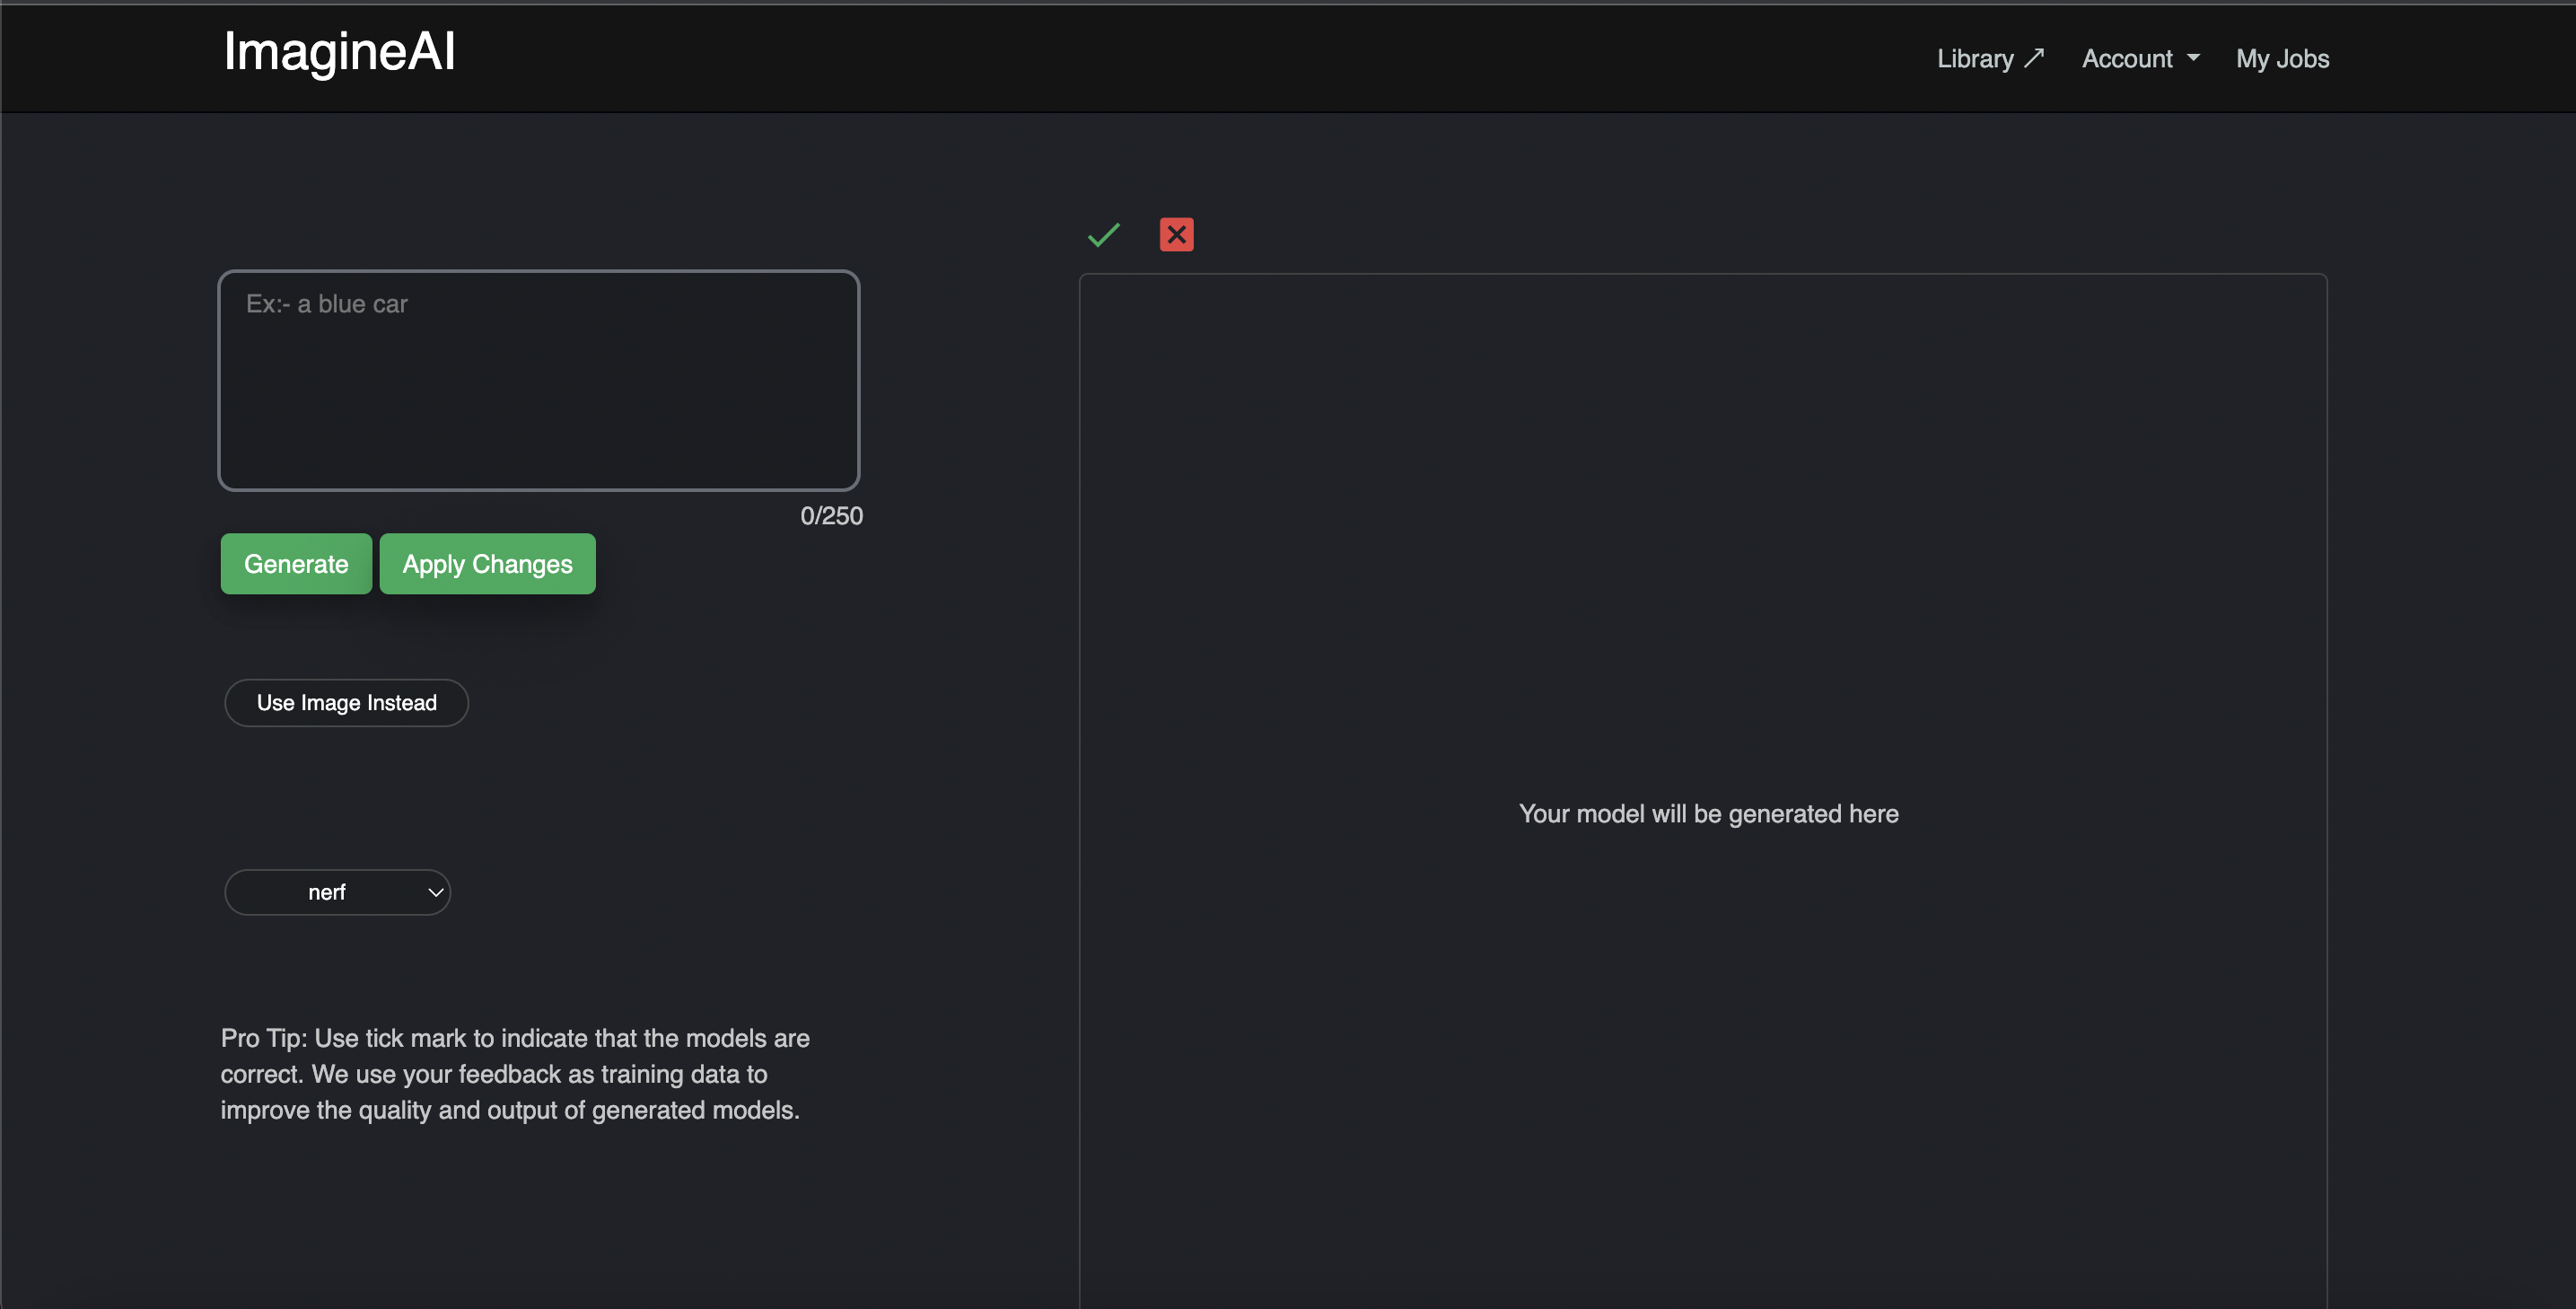Click the green tick mark icon
Viewport: 2576px width, 1309px height.
click(1103, 235)
